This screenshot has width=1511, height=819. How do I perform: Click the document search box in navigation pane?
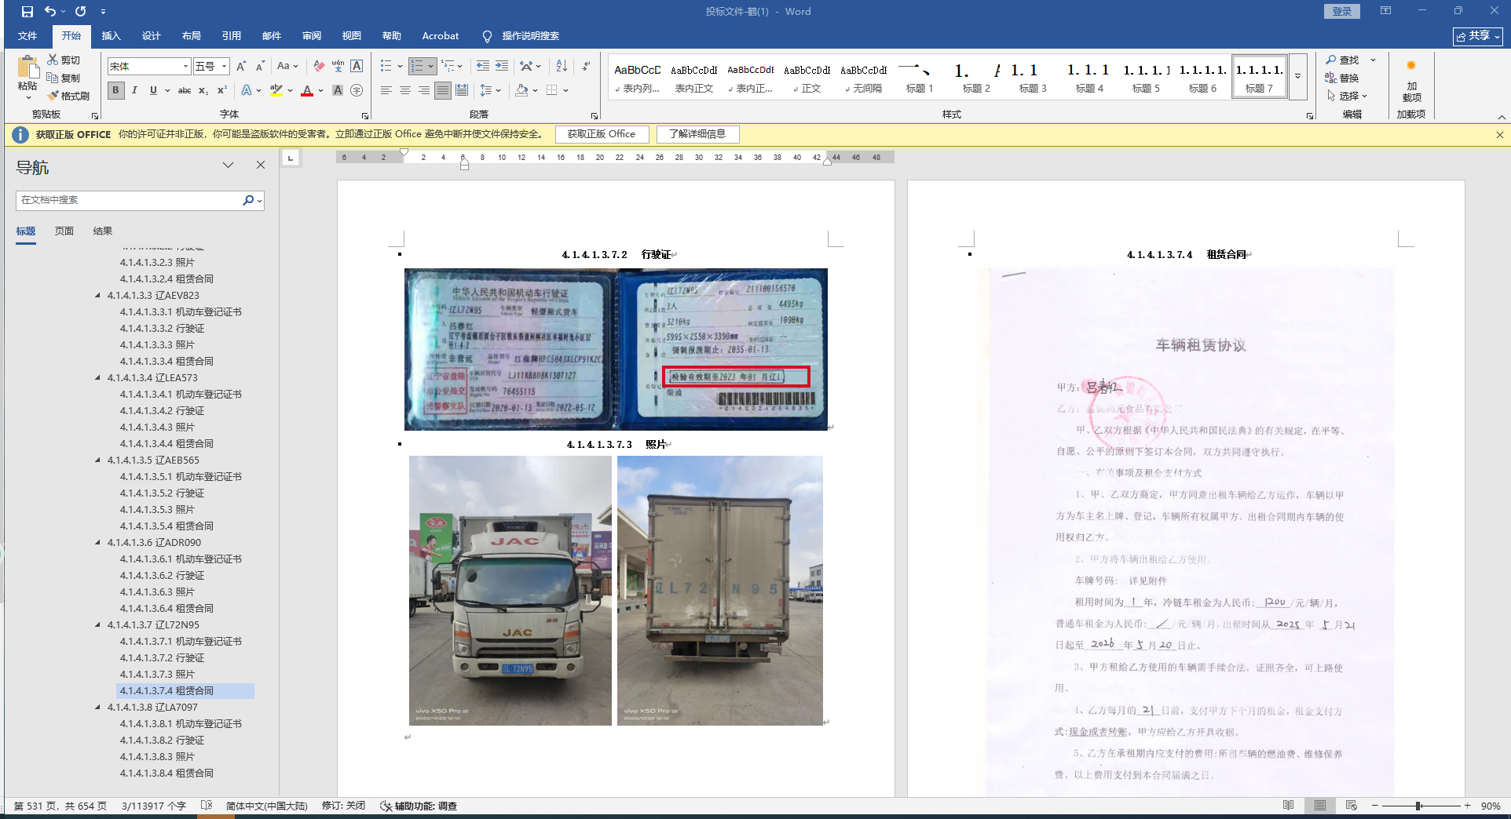(130, 200)
